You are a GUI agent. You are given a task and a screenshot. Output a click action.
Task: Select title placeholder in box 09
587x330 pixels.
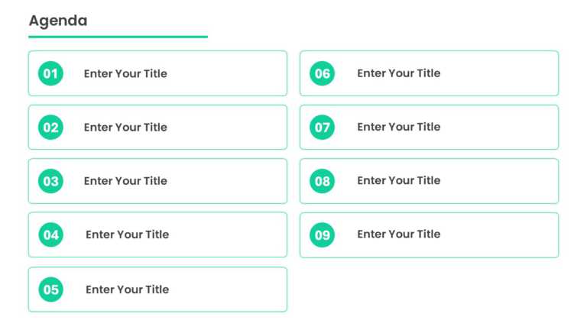[399, 234]
